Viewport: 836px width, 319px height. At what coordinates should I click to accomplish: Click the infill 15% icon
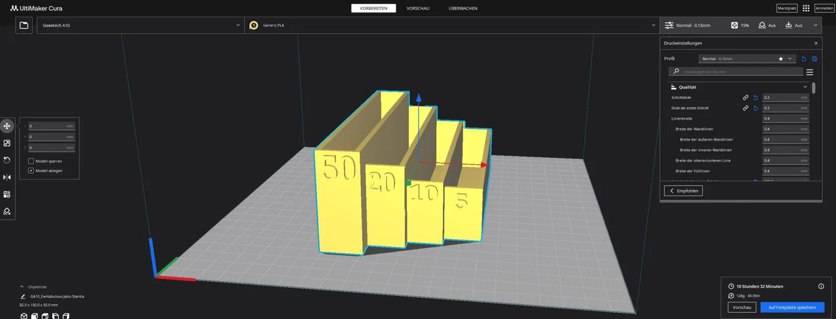(x=735, y=25)
